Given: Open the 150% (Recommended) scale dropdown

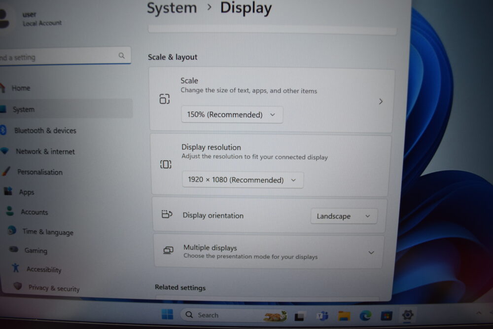Looking at the screenshot, I should (x=232, y=114).
